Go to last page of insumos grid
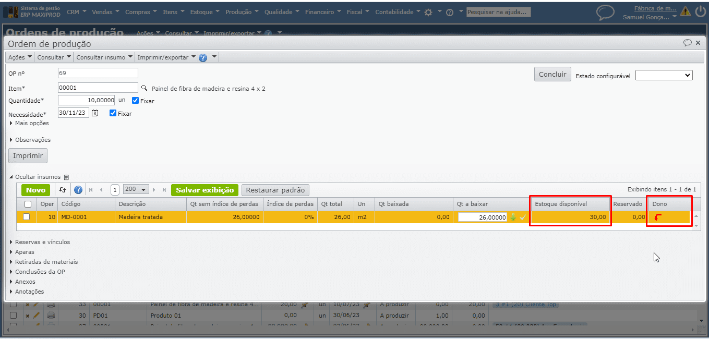This screenshot has width=709, height=339. point(164,190)
